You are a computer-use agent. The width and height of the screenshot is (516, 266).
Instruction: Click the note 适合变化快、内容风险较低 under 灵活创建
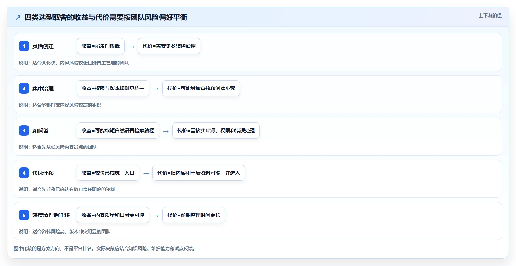74,63
